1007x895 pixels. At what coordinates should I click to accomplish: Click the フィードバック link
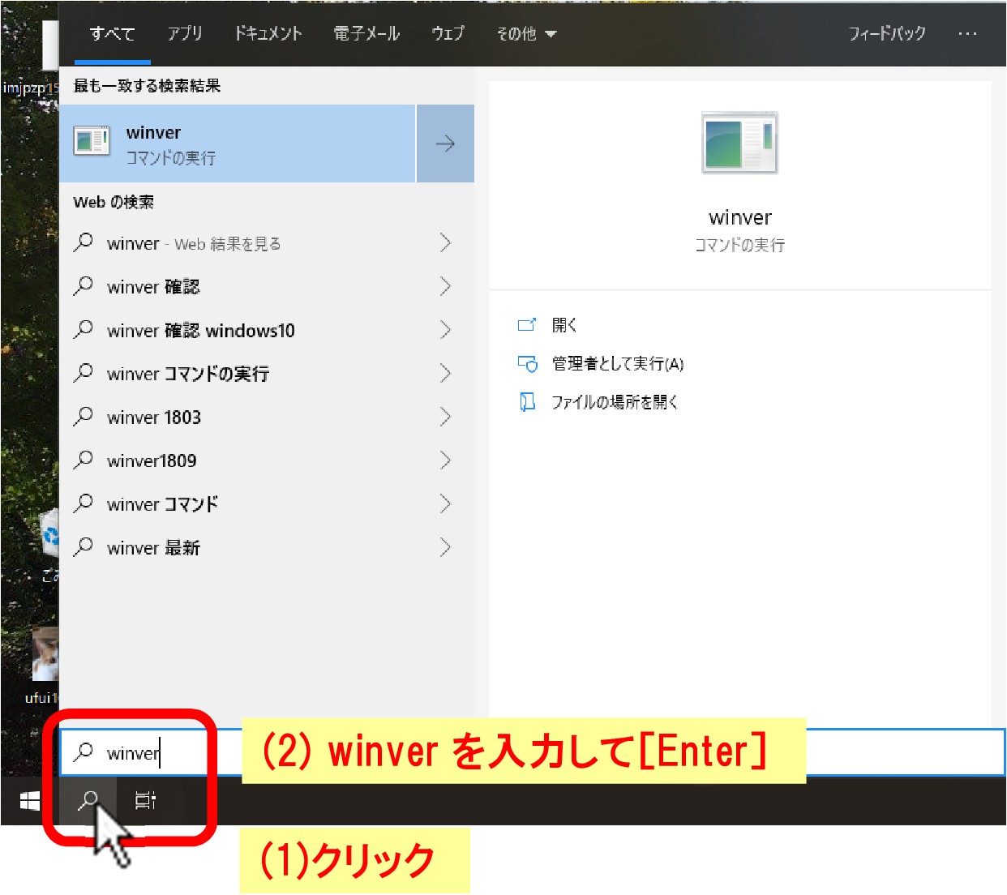tap(887, 34)
